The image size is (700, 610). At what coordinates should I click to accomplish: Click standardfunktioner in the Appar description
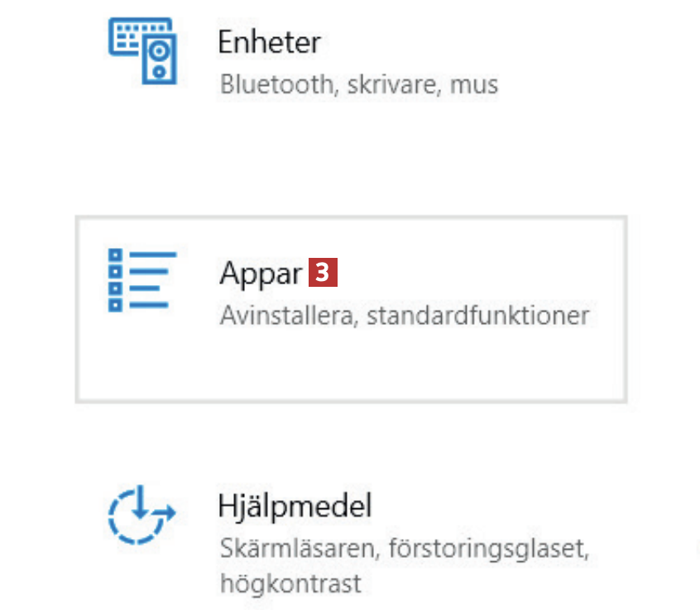pos(478,316)
